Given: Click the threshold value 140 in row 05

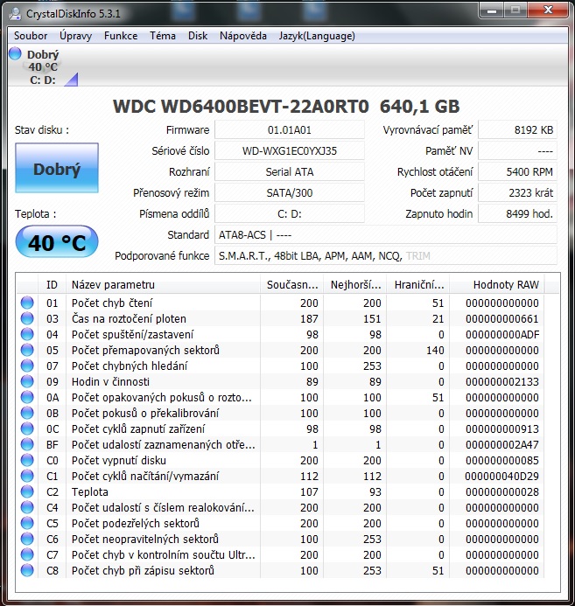Looking at the screenshot, I should point(435,350).
